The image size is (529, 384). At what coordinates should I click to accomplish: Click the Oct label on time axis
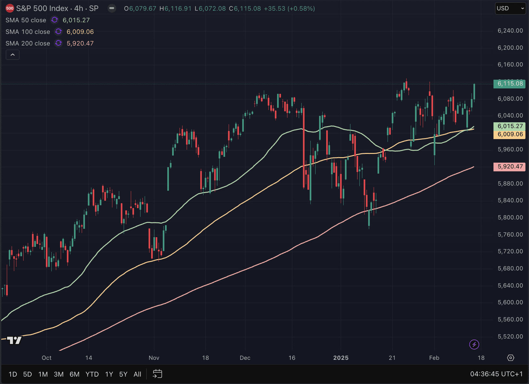[x=47, y=358]
